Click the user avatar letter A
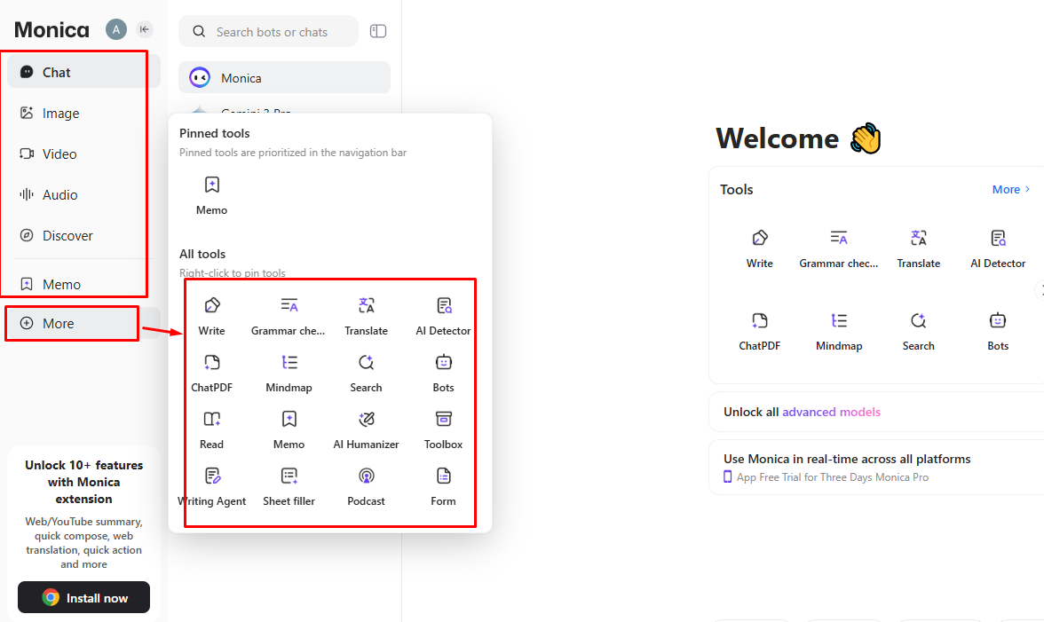The height and width of the screenshot is (622, 1044). click(115, 29)
